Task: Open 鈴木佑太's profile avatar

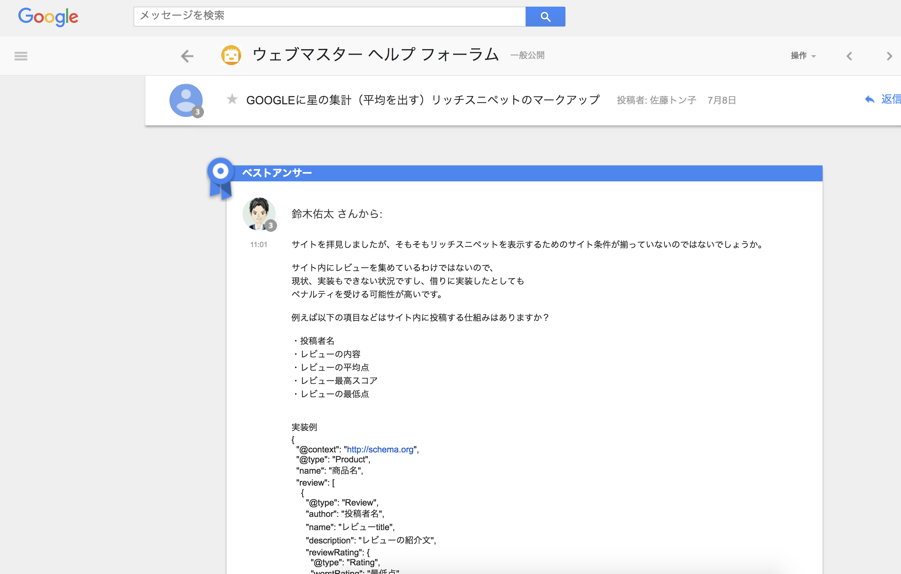Action: (259, 214)
